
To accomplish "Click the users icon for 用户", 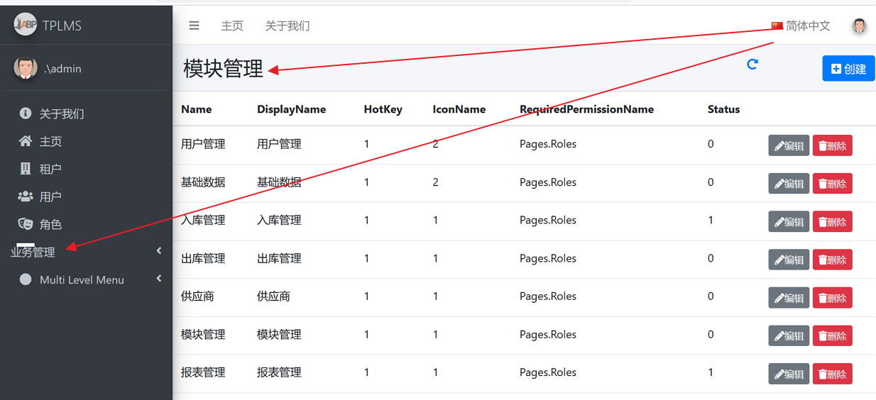I will point(26,196).
